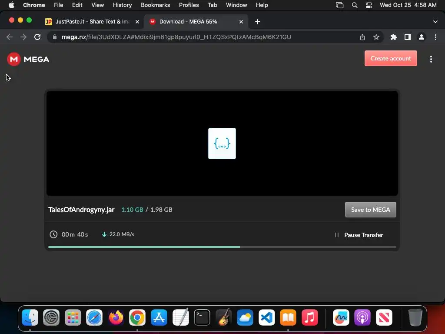Open Control Center in menu bar
The image size is (445, 334).
point(369,5)
